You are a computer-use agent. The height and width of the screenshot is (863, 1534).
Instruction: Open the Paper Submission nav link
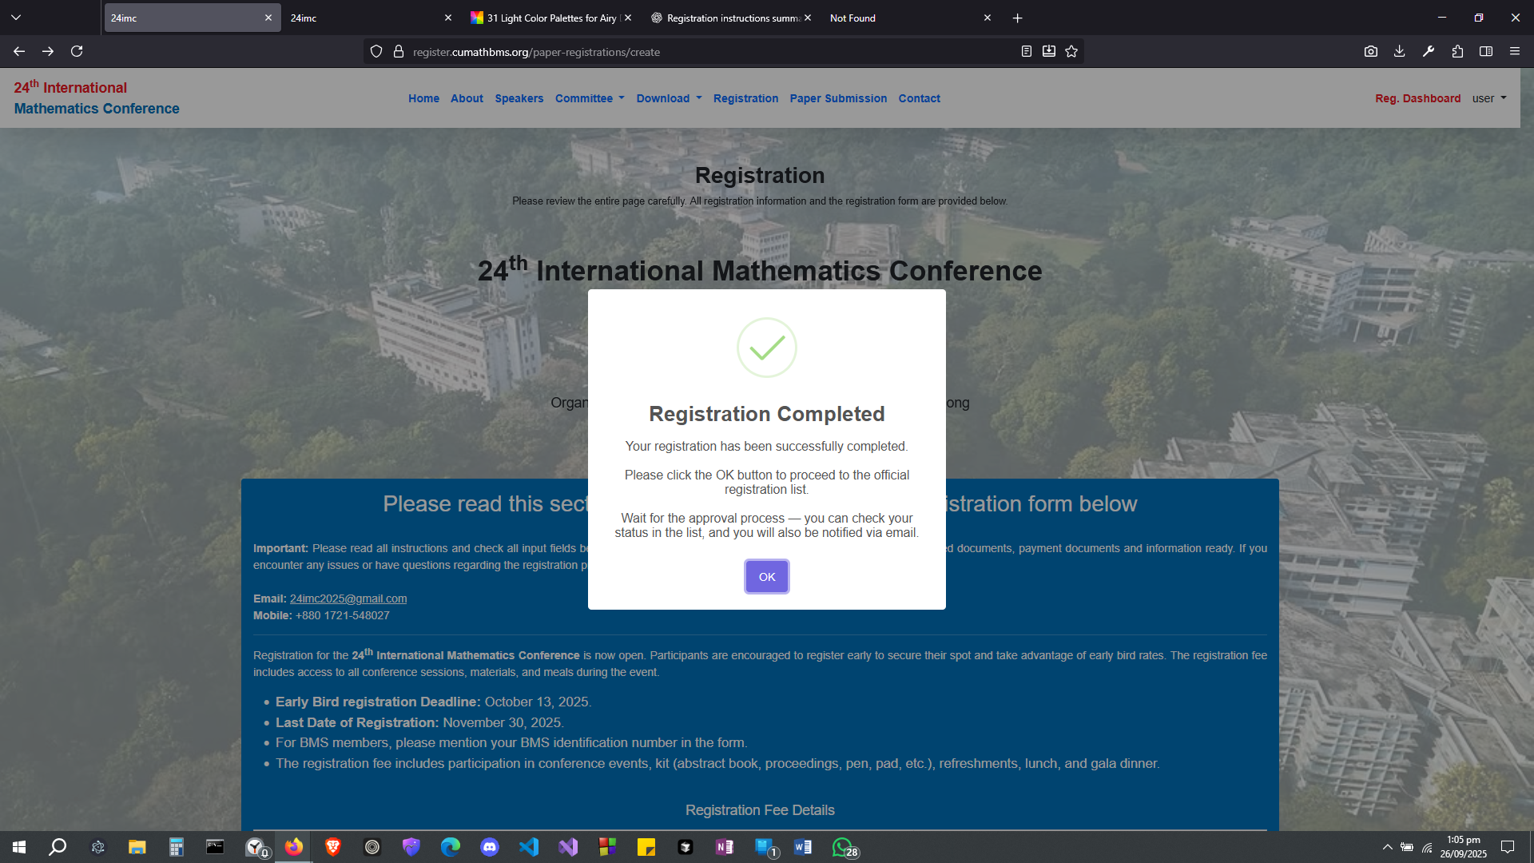coord(838,98)
